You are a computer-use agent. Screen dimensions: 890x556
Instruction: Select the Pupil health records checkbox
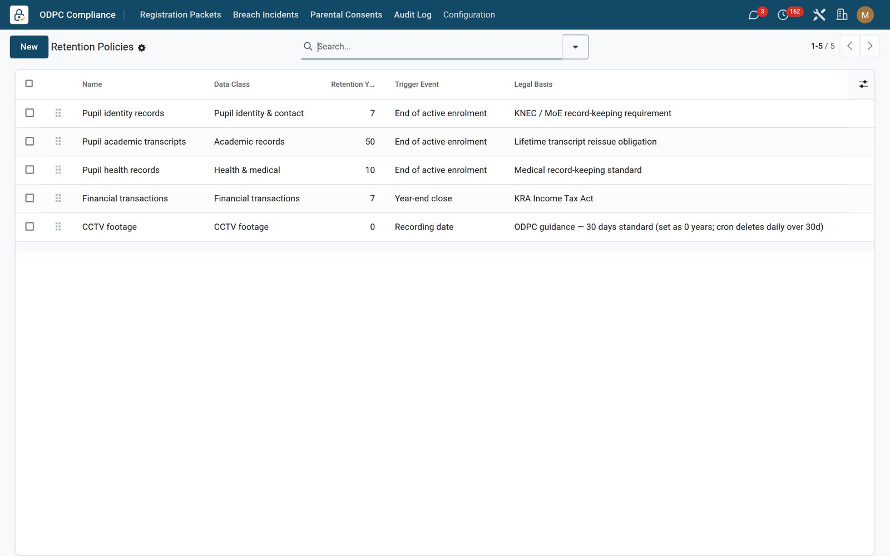pyautogui.click(x=29, y=170)
